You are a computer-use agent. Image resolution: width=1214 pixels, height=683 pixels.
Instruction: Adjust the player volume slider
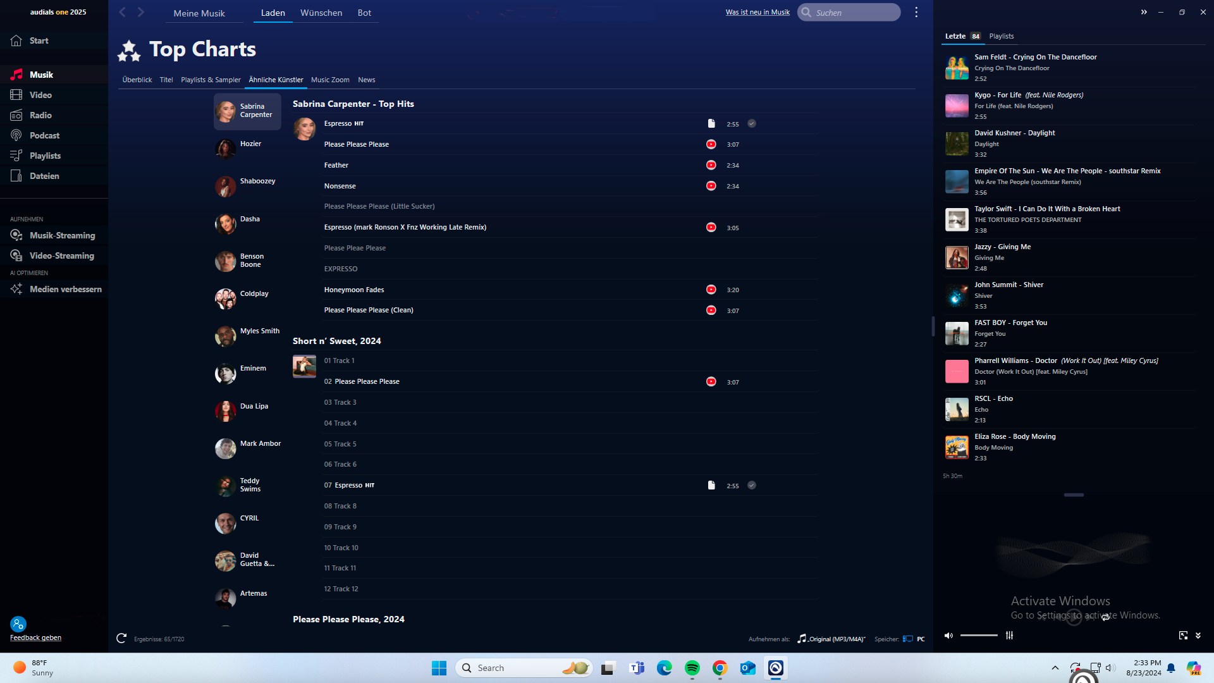coord(979,636)
